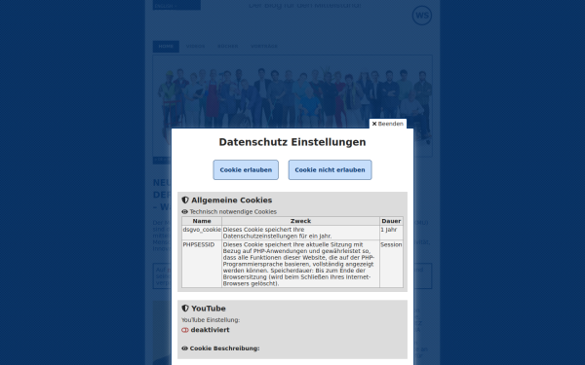Click 'Cookie Beschreibung:' label
The height and width of the screenshot is (365, 585).
[224, 348]
